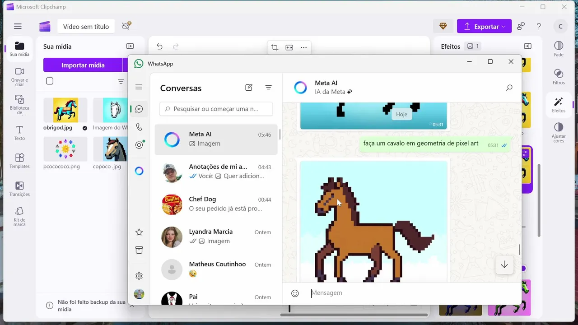Click the Undo arrow in Clipchamp

click(x=159, y=46)
